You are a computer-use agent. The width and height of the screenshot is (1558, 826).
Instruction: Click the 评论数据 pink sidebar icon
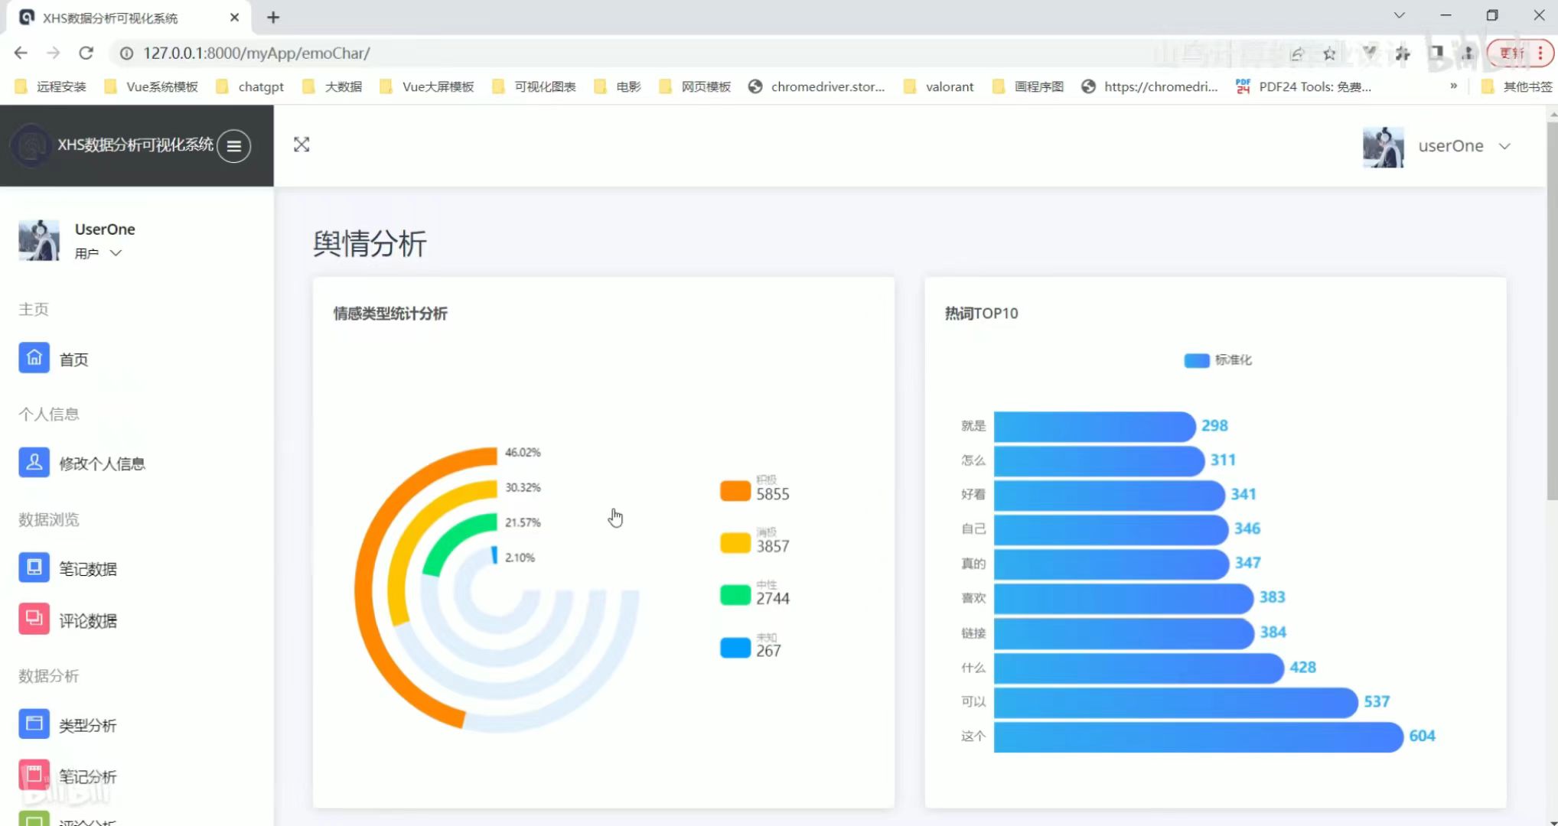34,619
